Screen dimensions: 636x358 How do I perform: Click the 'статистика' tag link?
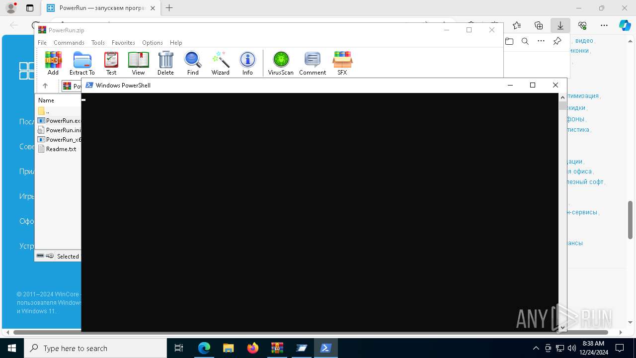point(578,130)
